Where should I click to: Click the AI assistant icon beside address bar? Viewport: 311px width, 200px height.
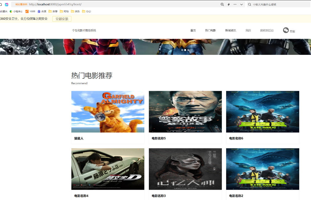[x=7, y=5]
